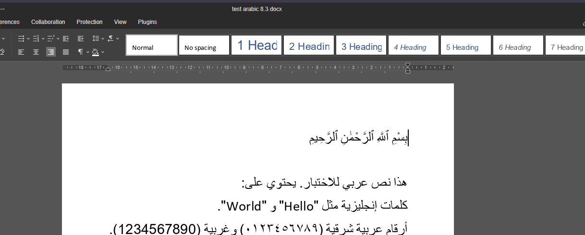Open the Numbering dropdown arrow

(43, 38)
